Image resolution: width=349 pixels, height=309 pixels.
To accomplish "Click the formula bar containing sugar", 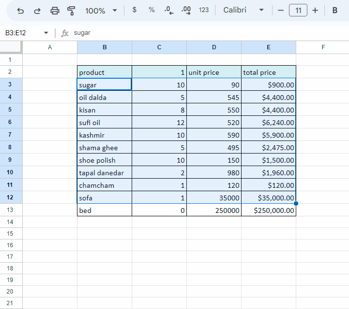I will (209, 33).
